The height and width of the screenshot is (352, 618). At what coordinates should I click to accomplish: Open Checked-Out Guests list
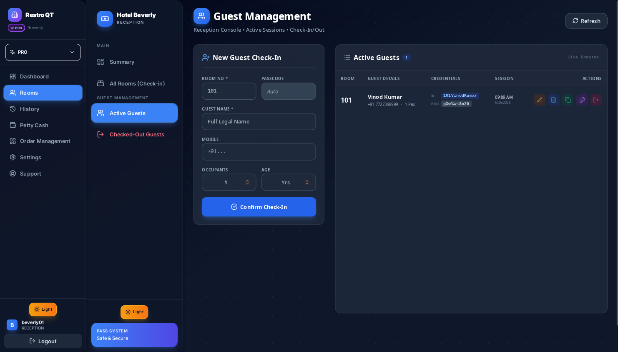pyautogui.click(x=134, y=134)
